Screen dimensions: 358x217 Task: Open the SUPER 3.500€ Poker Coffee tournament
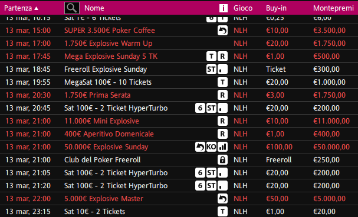110,31
